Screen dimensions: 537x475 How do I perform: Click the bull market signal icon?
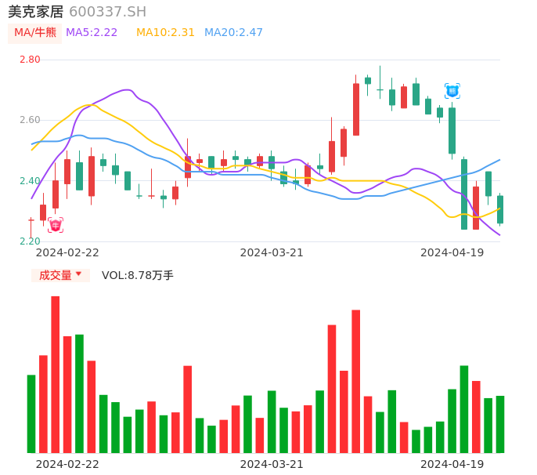pos(56,225)
